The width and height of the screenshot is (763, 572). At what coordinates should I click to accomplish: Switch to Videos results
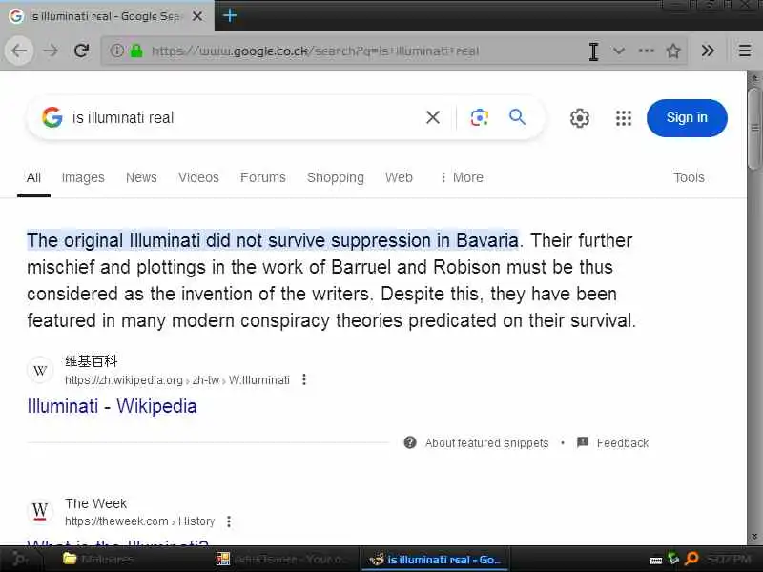pos(198,177)
